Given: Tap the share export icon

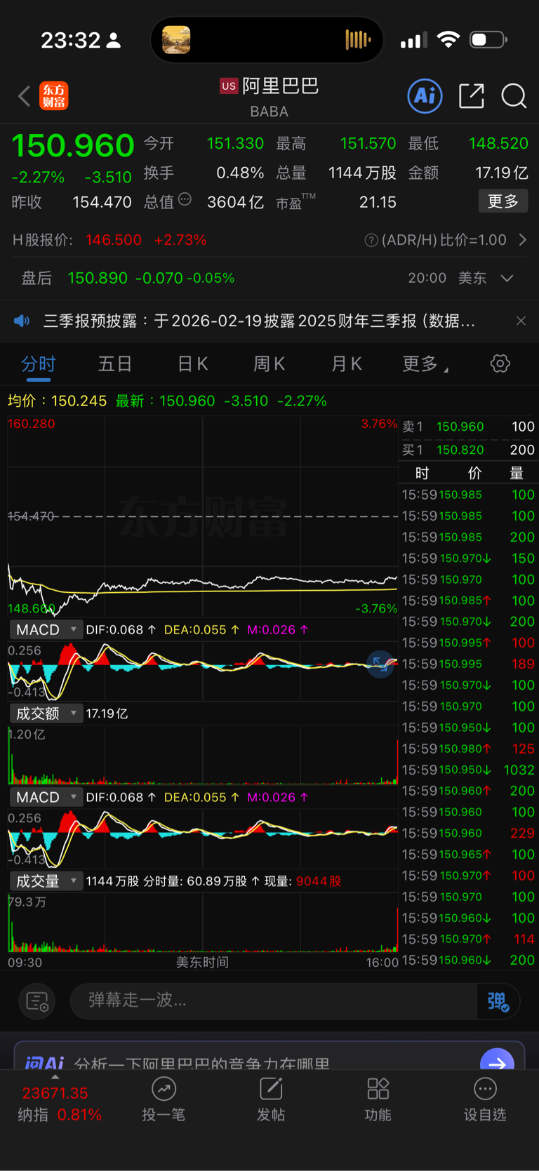Looking at the screenshot, I should (472, 95).
